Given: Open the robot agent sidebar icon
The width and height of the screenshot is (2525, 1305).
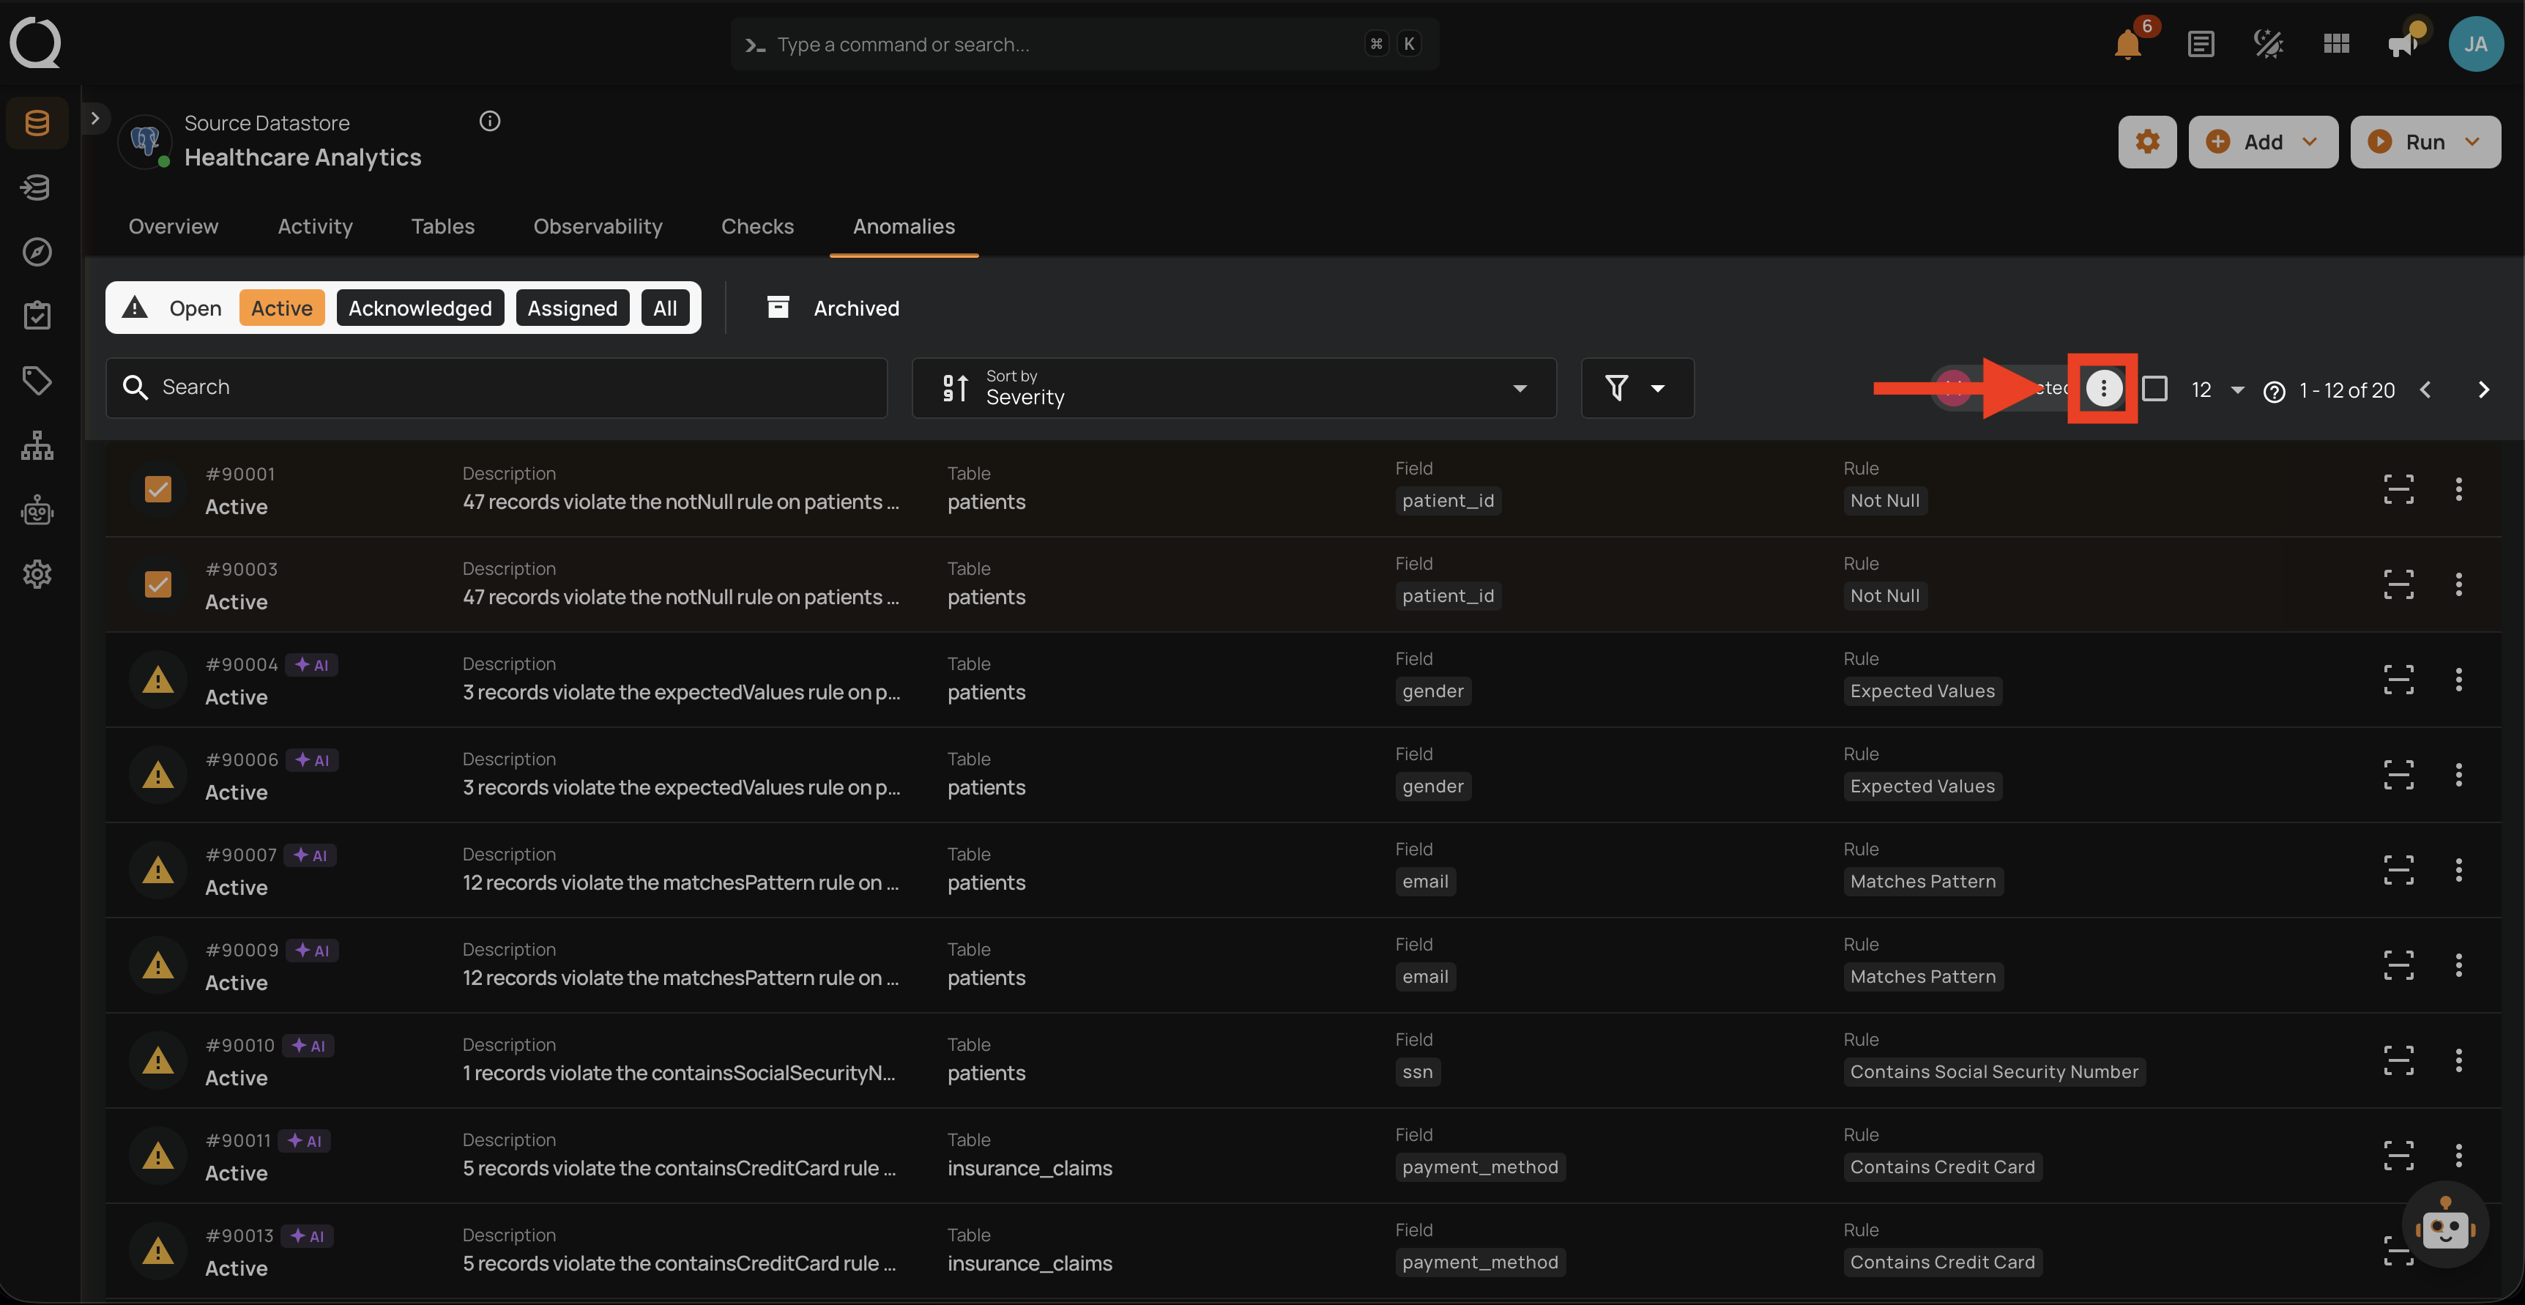Looking at the screenshot, I should [37, 510].
